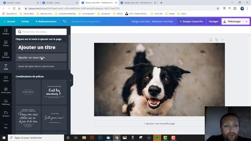Click the Windows search box Taper ici pour rechercher
This screenshot has height=141, width=251.
pyautogui.click(x=36, y=137)
